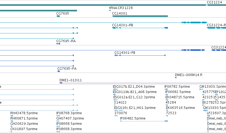The image size is (226, 133).
Task: Select the CG7695-PA protein label
Action: (x=67, y=69)
